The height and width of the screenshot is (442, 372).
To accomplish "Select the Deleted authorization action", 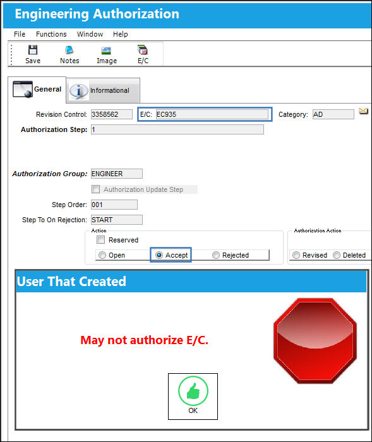I will [x=337, y=255].
